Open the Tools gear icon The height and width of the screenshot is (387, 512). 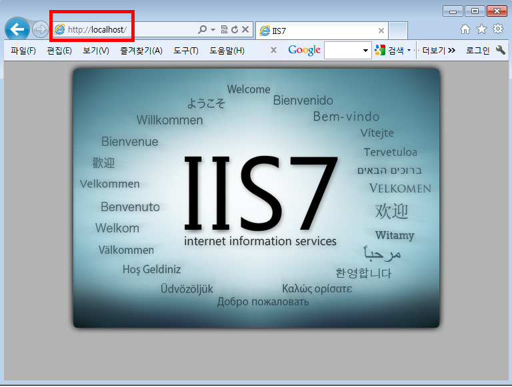(x=497, y=29)
